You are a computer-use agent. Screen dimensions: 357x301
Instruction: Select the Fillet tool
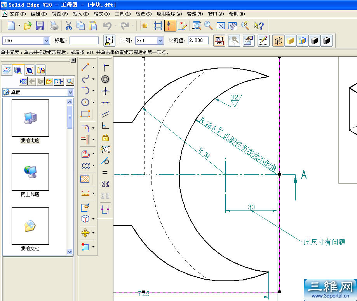point(85,128)
